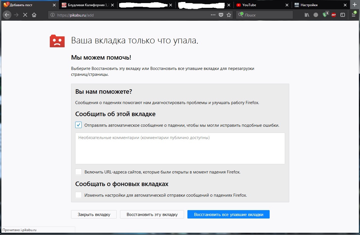Open page actions three-dot menu
Image resolution: width=360 pixels, height=235 pixels.
(x=213, y=15)
